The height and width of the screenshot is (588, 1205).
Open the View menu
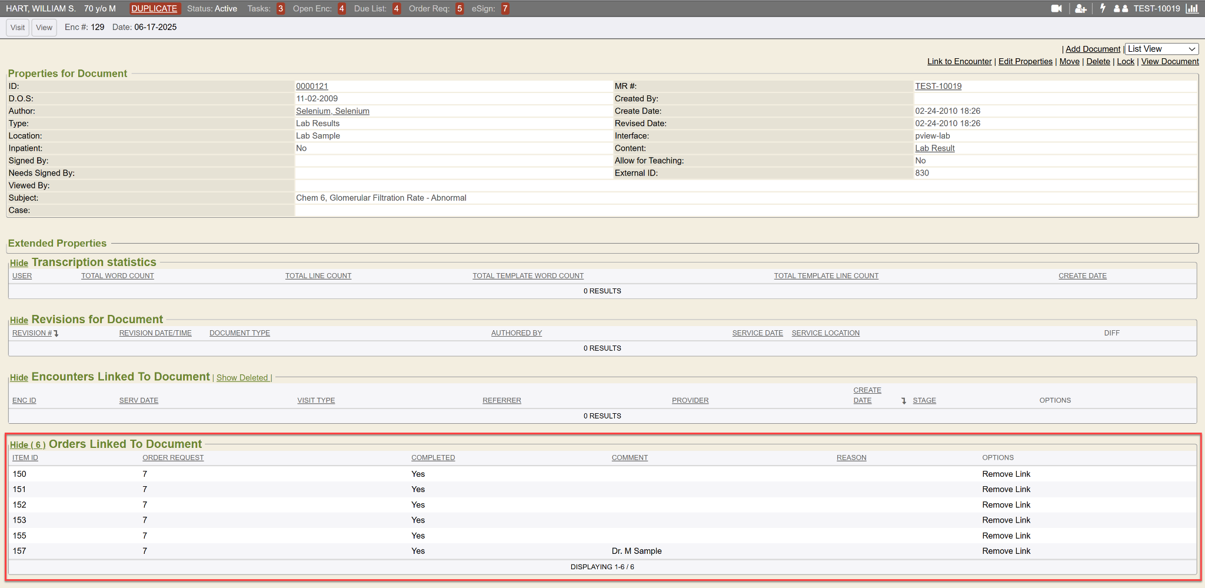pos(44,28)
